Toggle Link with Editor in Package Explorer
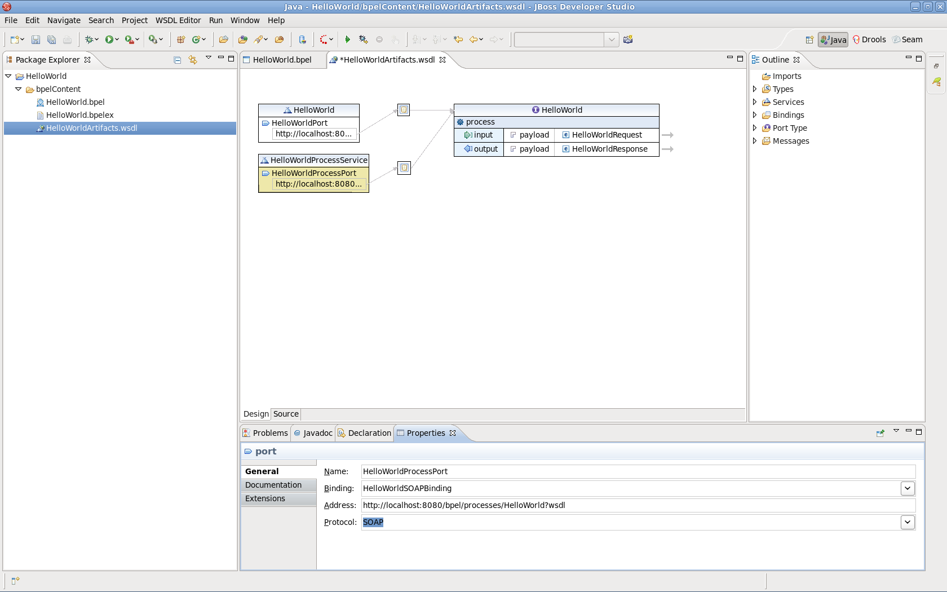 tap(193, 59)
